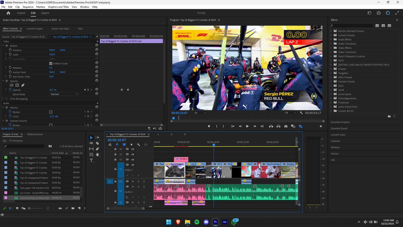Click Add Marker icon in timeline header

click(131, 145)
